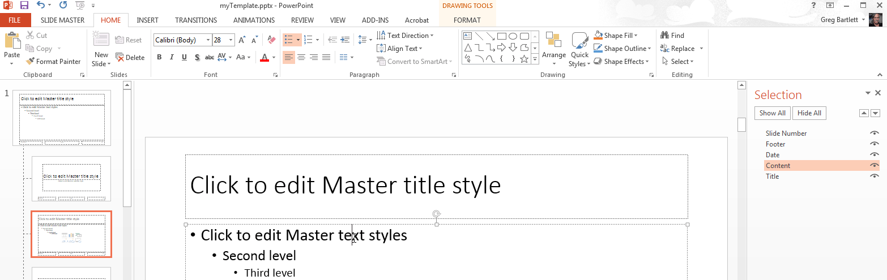
Task: Hide the Slide Number object
Action: [x=875, y=133]
